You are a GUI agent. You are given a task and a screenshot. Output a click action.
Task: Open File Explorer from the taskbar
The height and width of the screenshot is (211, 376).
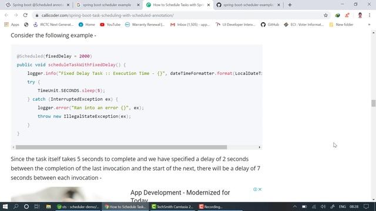click(x=48, y=206)
